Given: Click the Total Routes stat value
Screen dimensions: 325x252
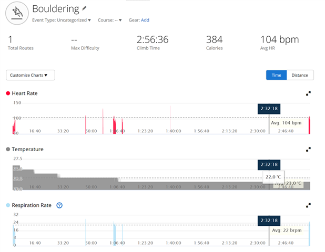Looking at the screenshot, I should click(x=11, y=39).
